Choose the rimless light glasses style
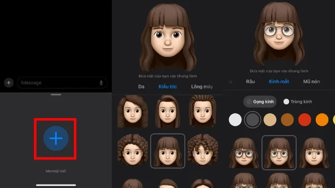Image resolution: width=335 pixels, height=188 pixels. (314, 153)
